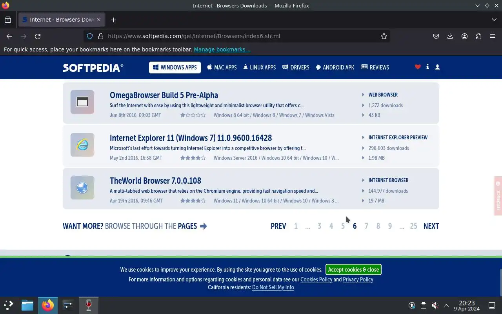Expand hidden system tray icons arrow
Viewport: 502px width, 314px height.
coord(446,305)
